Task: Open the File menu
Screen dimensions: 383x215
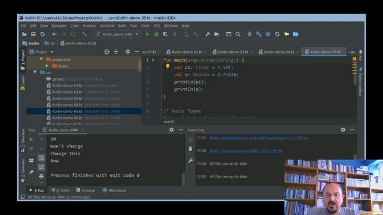Action: click(x=23, y=26)
